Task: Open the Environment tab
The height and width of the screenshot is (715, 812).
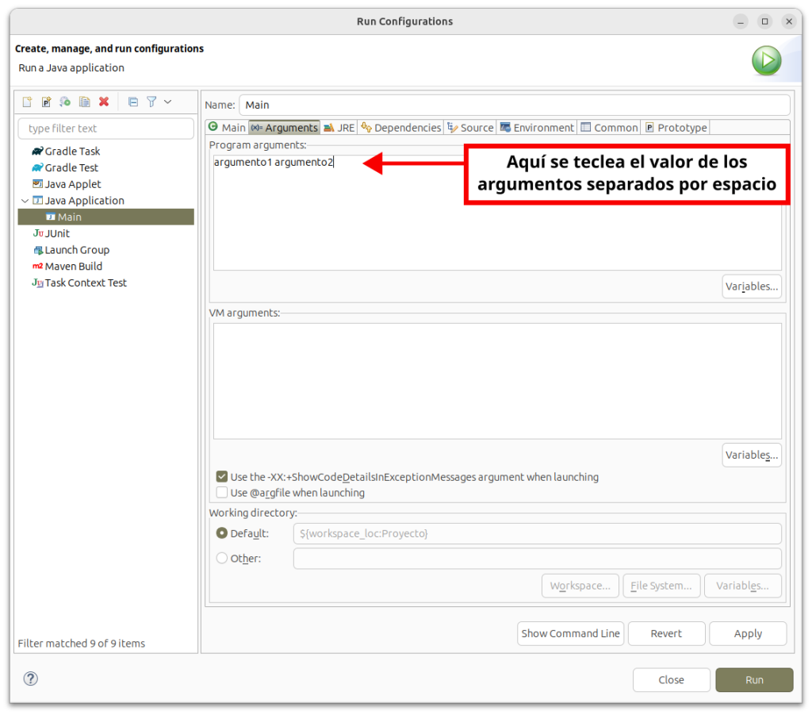Action: (537, 128)
